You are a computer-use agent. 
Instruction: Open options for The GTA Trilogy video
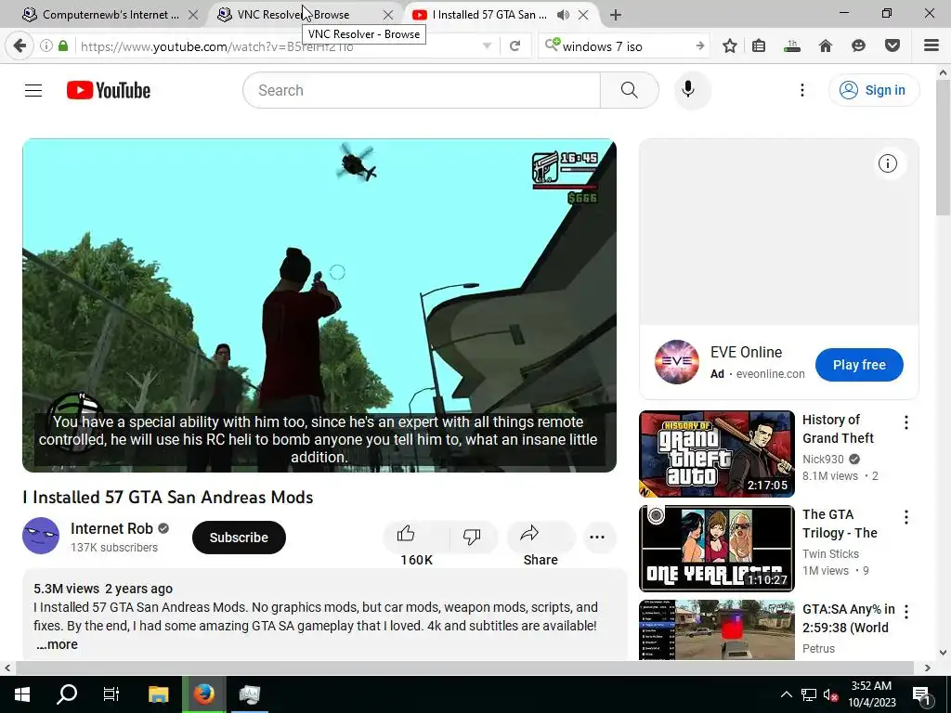tap(906, 517)
